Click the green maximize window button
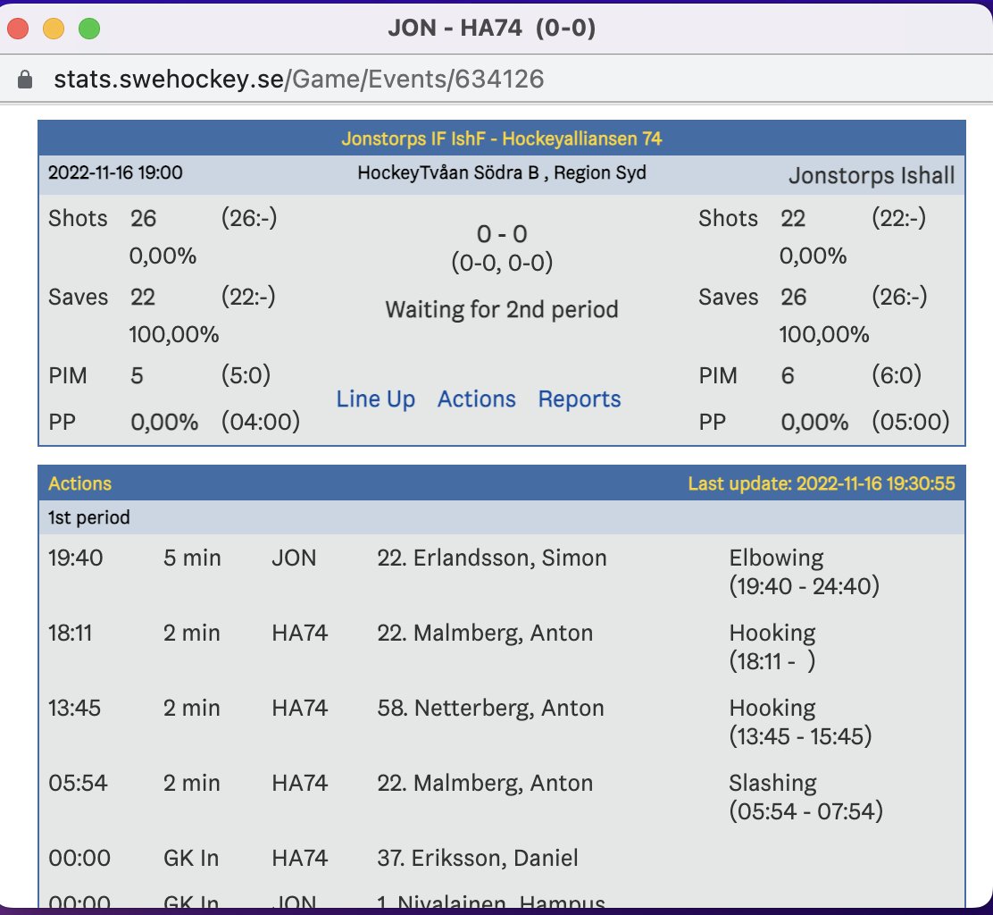 coord(88,29)
